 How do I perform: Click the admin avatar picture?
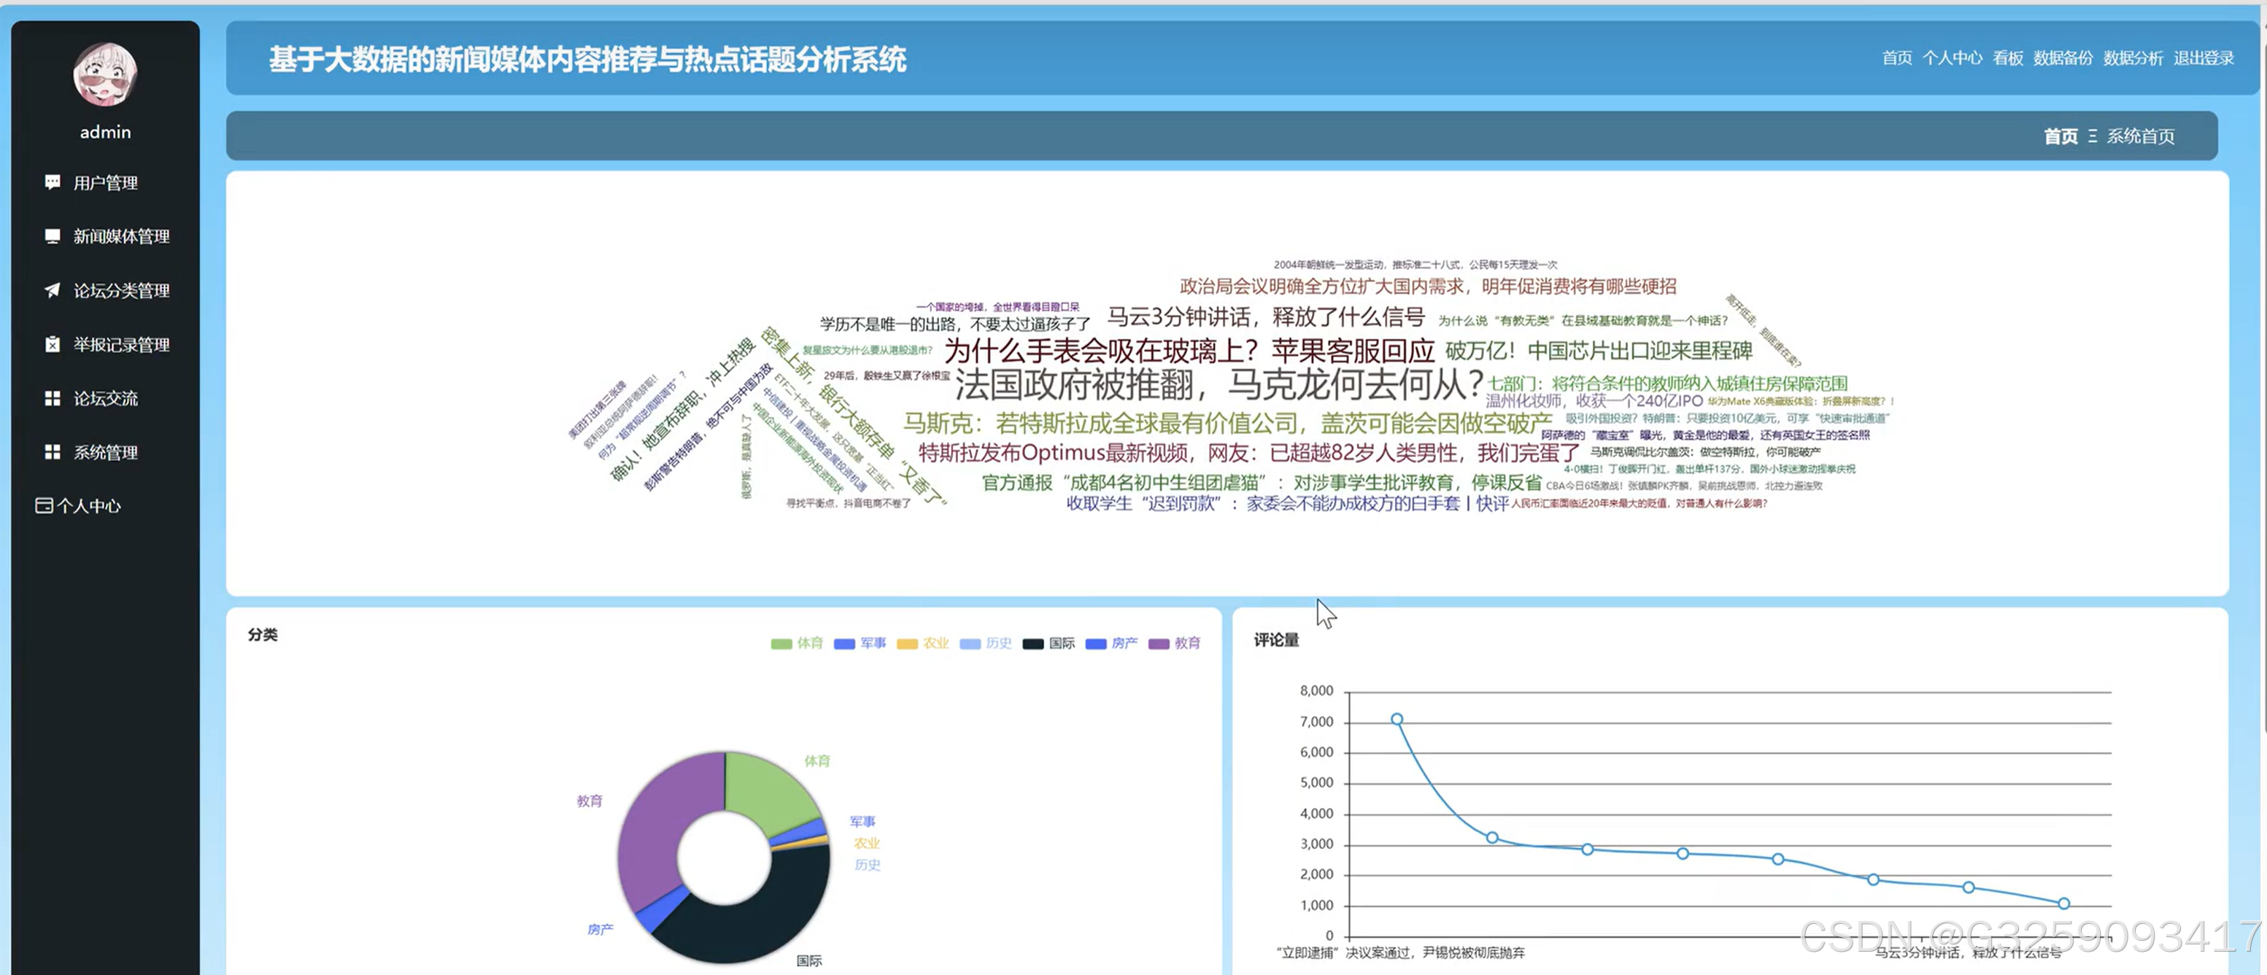click(106, 74)
